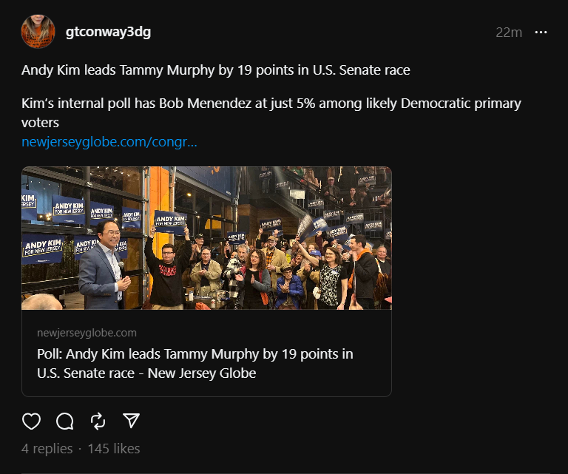Open replies with the comment bubble icon

65,421
